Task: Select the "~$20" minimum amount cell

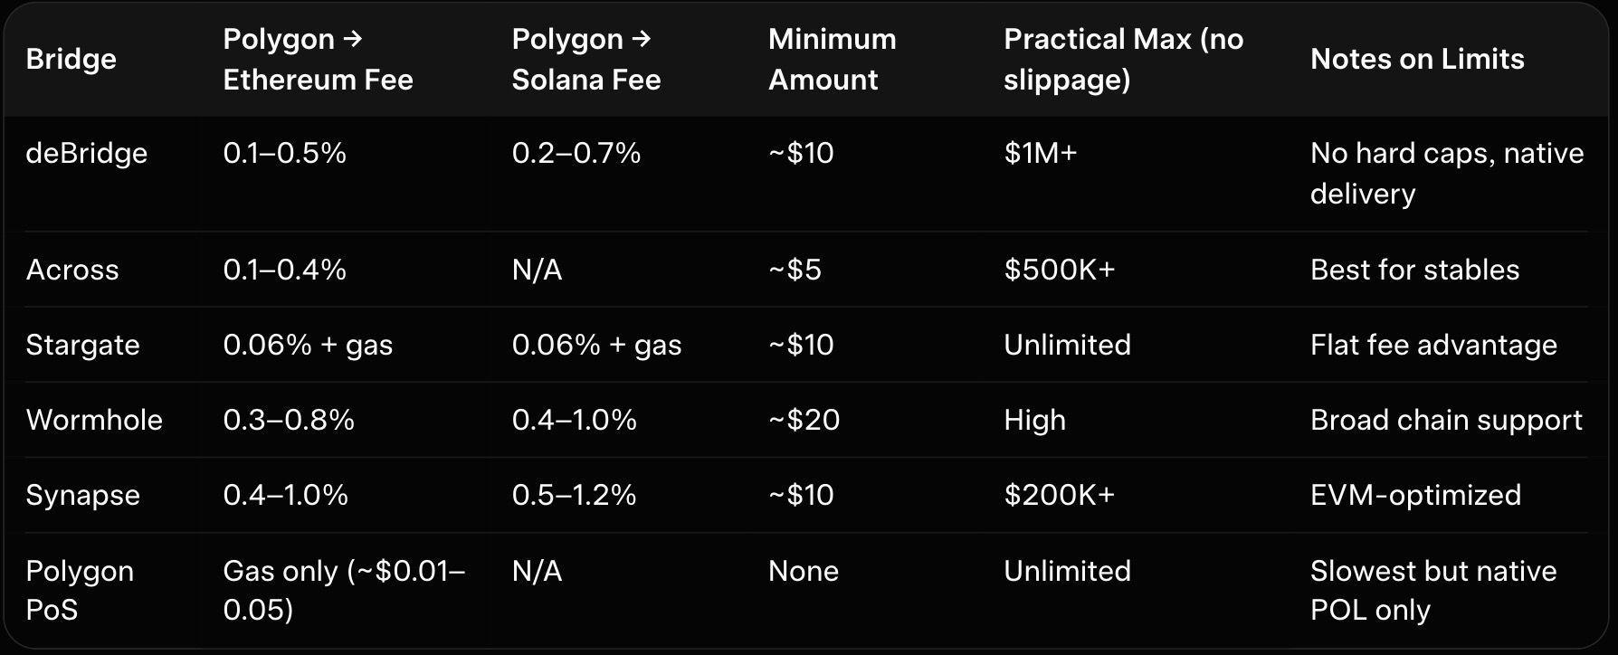Action: 804,420
